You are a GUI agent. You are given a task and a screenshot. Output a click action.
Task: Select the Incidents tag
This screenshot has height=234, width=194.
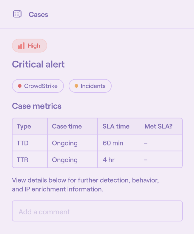pos(90,86)
